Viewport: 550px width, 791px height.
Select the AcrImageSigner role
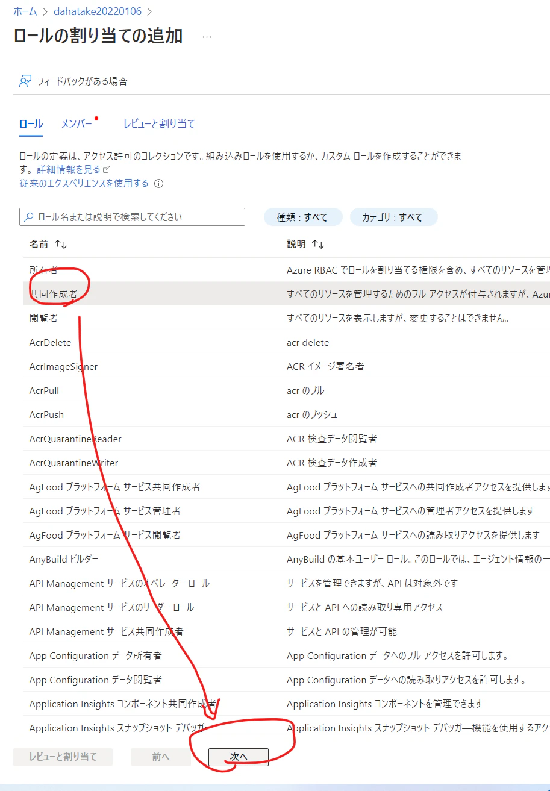pos(286,366)
